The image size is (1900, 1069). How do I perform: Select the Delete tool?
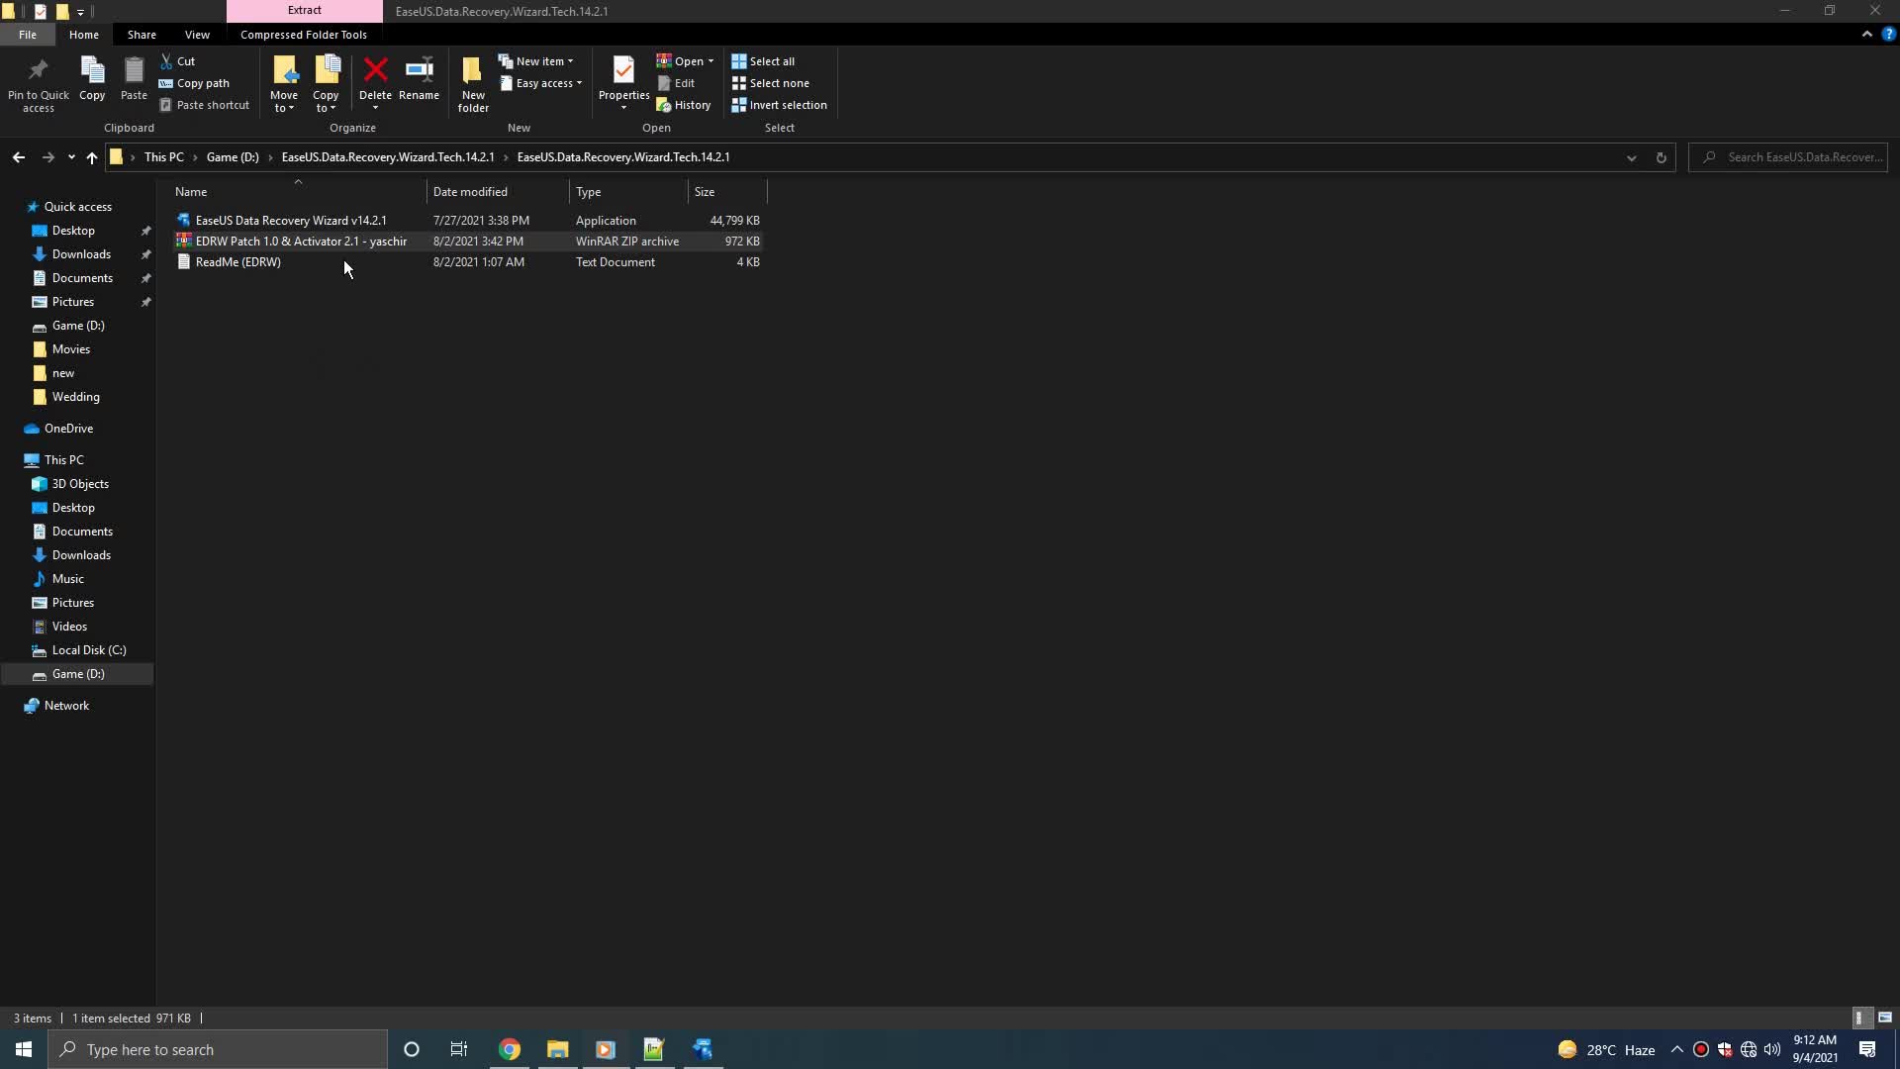coord(376,79)
